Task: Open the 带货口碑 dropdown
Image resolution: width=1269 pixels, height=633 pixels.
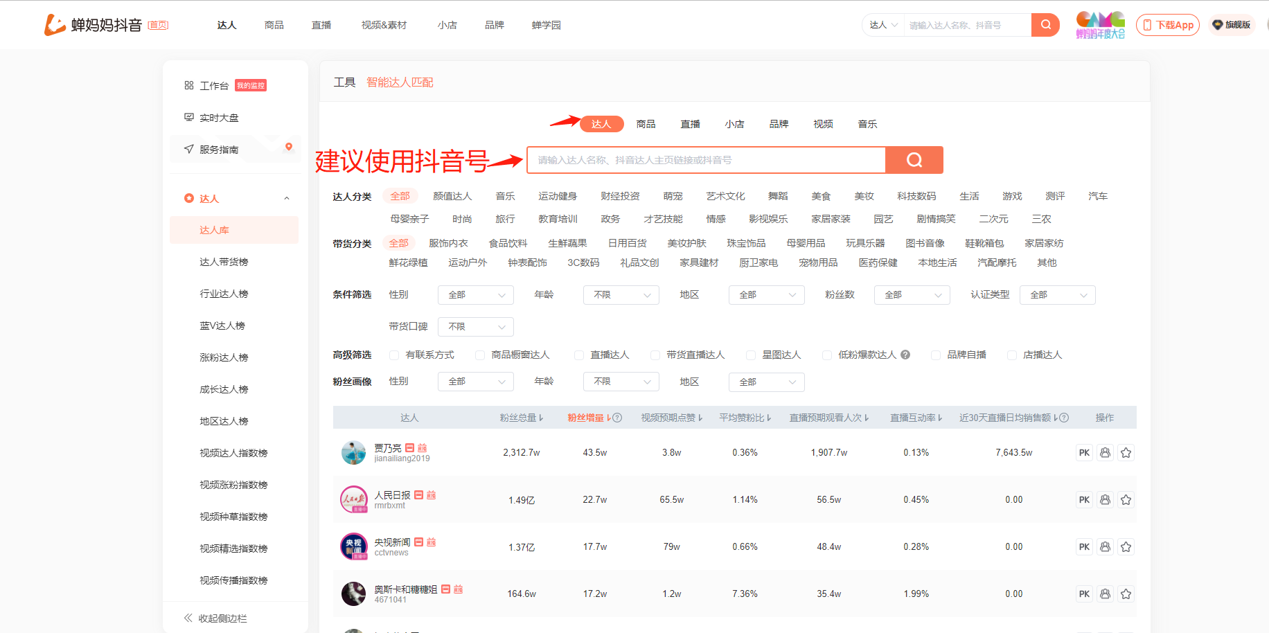Action: click(x=476, y=326)
